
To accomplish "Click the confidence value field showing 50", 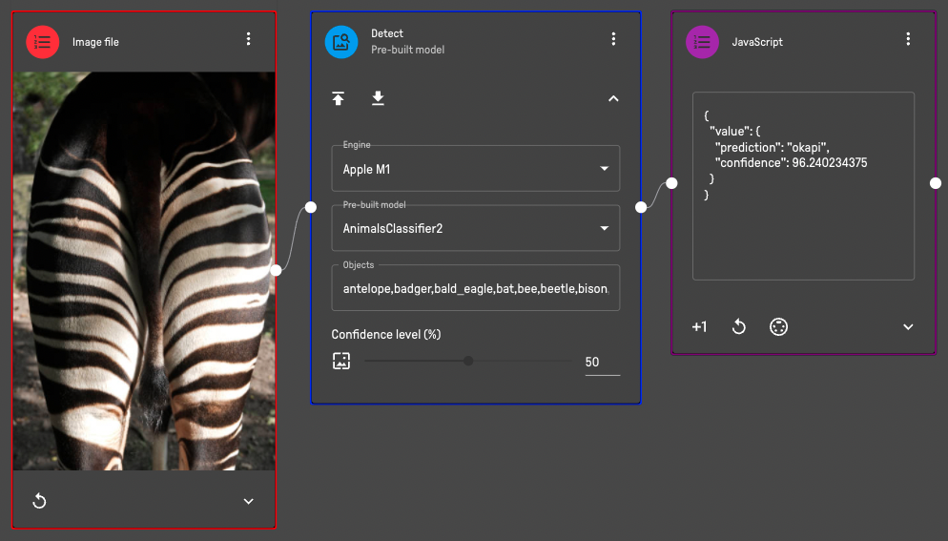I will tap(601, 362).
